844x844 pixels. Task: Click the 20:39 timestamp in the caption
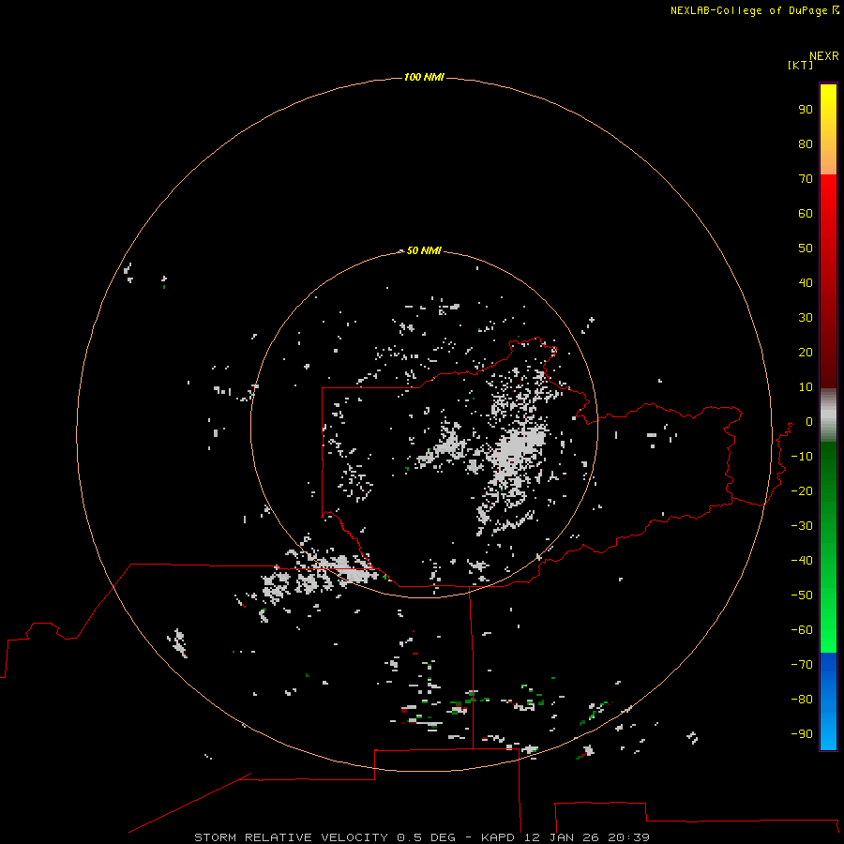point(628,837)
